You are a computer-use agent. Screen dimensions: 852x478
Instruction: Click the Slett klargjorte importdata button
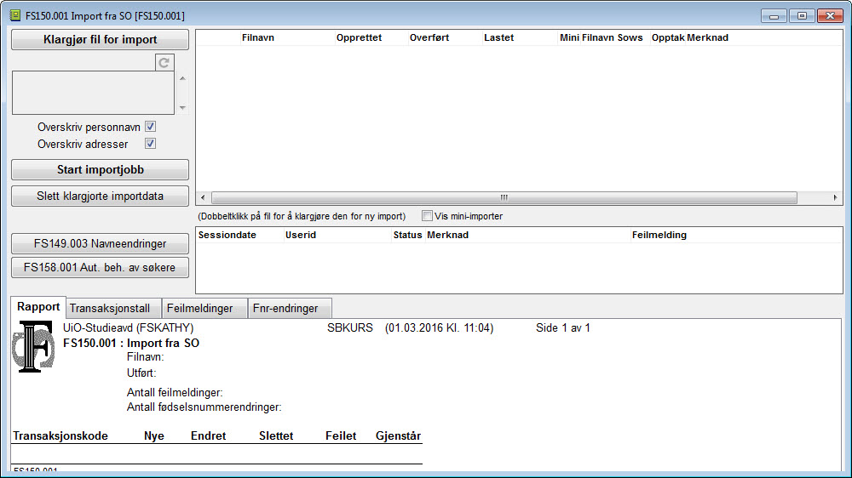click(100, 196)
